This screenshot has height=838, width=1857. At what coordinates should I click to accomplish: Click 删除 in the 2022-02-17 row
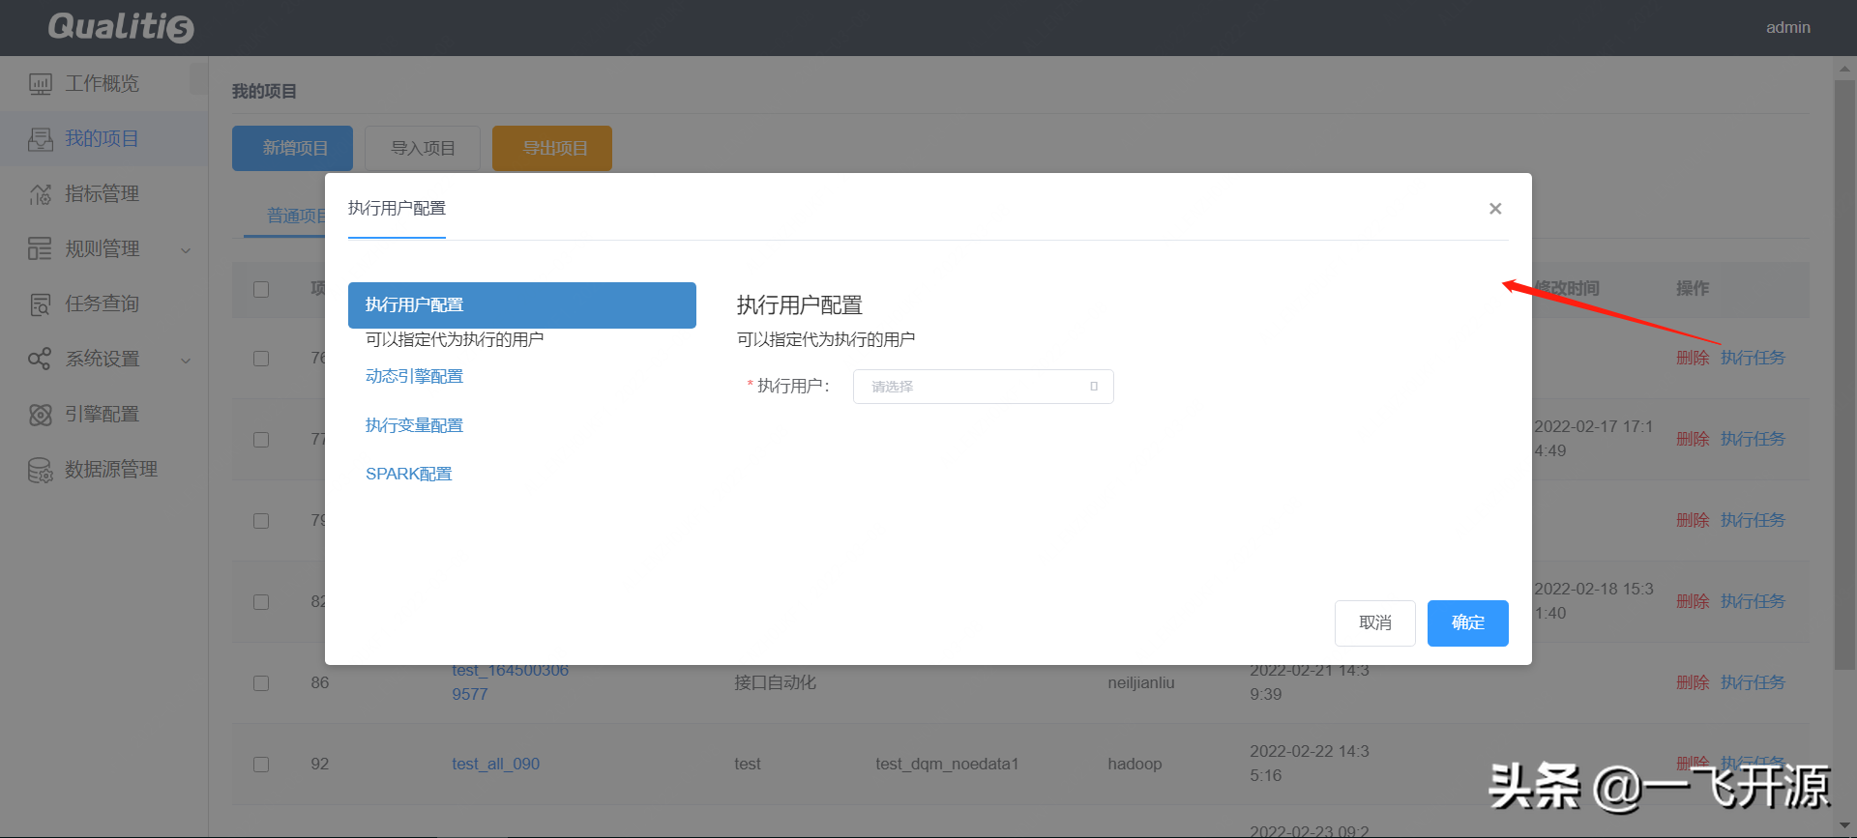tap(1693, 440)
